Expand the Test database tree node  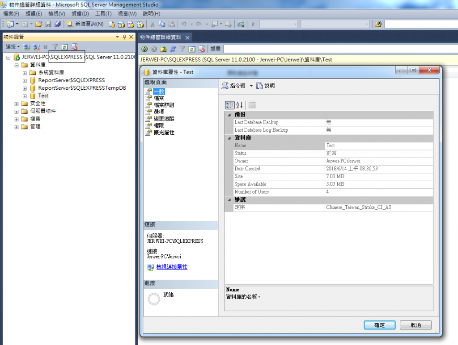[x=25, y=96]
